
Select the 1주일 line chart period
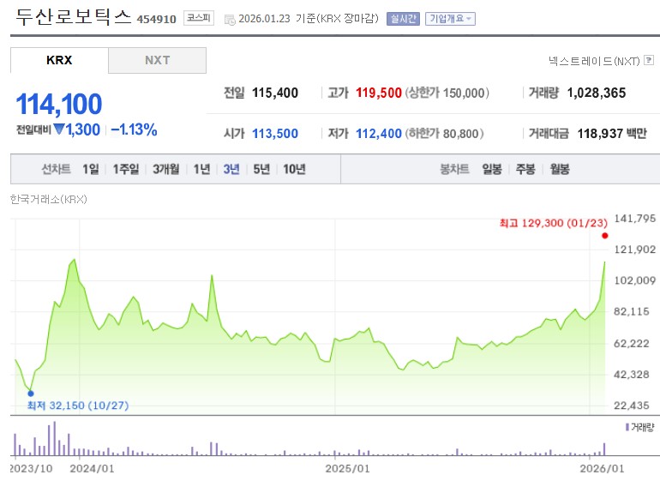[125, 169]
